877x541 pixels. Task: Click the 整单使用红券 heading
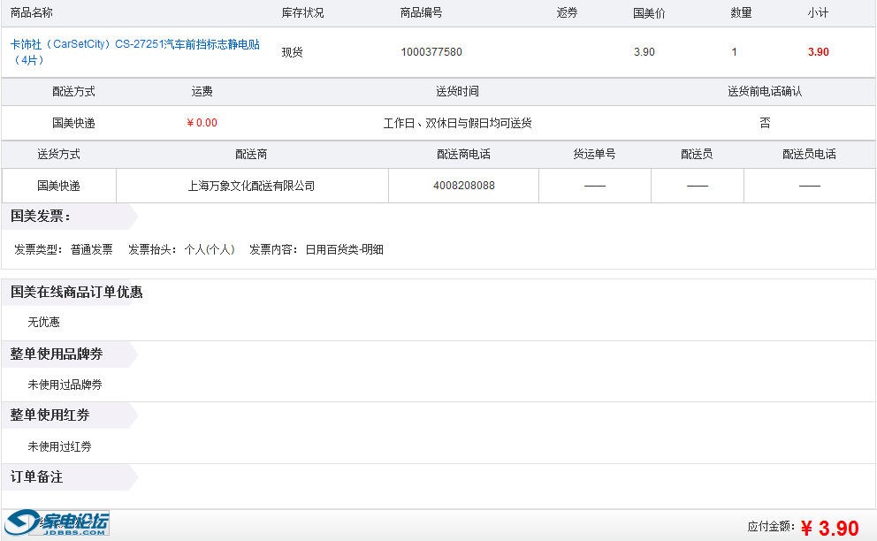tap(50, 415)
